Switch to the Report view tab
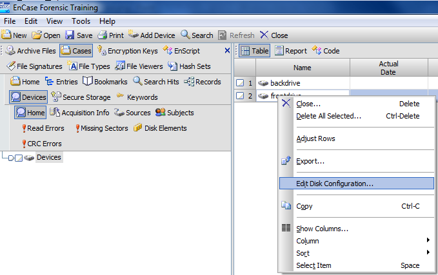Screen dimensions: 438x275 [291, 51]
